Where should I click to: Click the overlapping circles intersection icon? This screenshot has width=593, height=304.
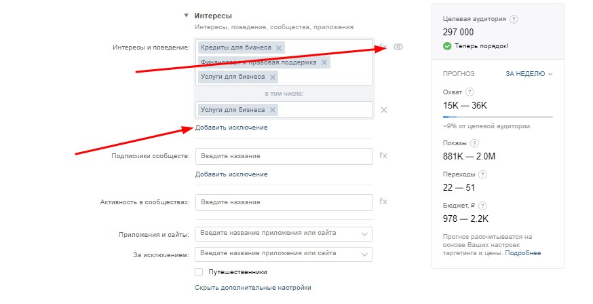[x=398, y=47]
